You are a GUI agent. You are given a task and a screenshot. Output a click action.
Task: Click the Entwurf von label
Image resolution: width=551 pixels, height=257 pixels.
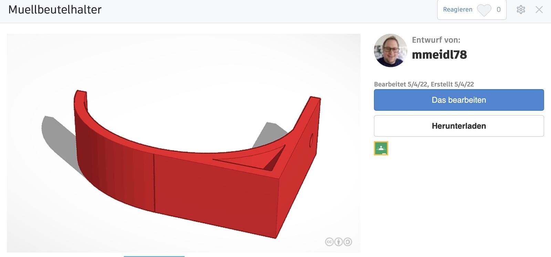pyautogui.click(x=436, y=40)
